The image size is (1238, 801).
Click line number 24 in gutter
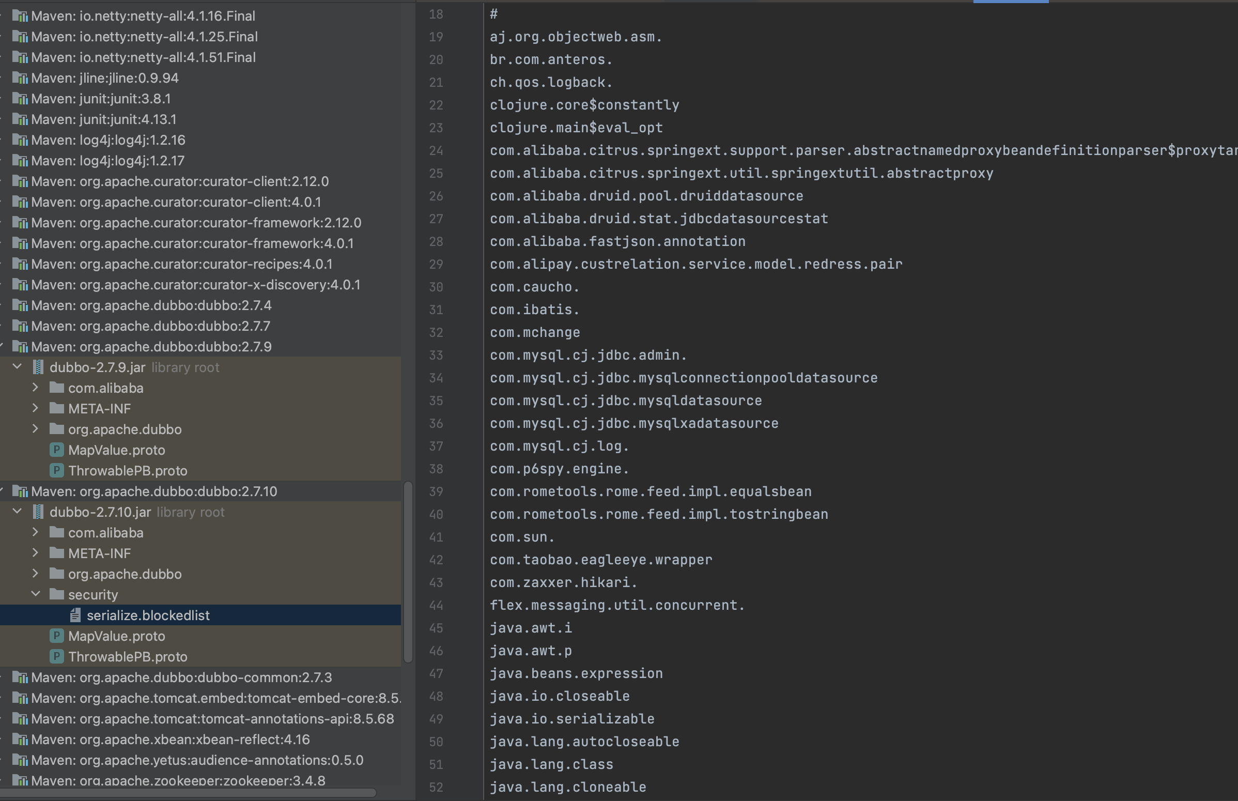click(436, 151)
